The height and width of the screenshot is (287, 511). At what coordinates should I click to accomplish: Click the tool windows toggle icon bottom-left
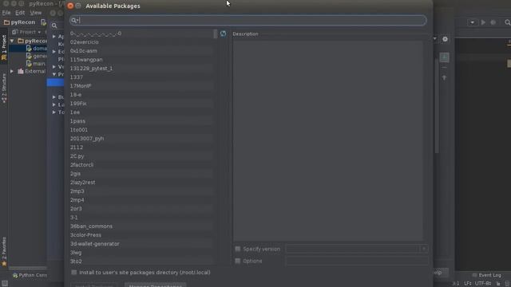click(4, 284)
